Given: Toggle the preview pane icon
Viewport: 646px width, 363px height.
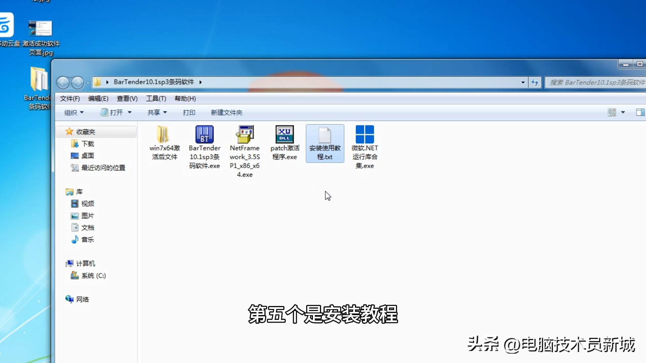Looking at the screenshot, I should 640,112.
